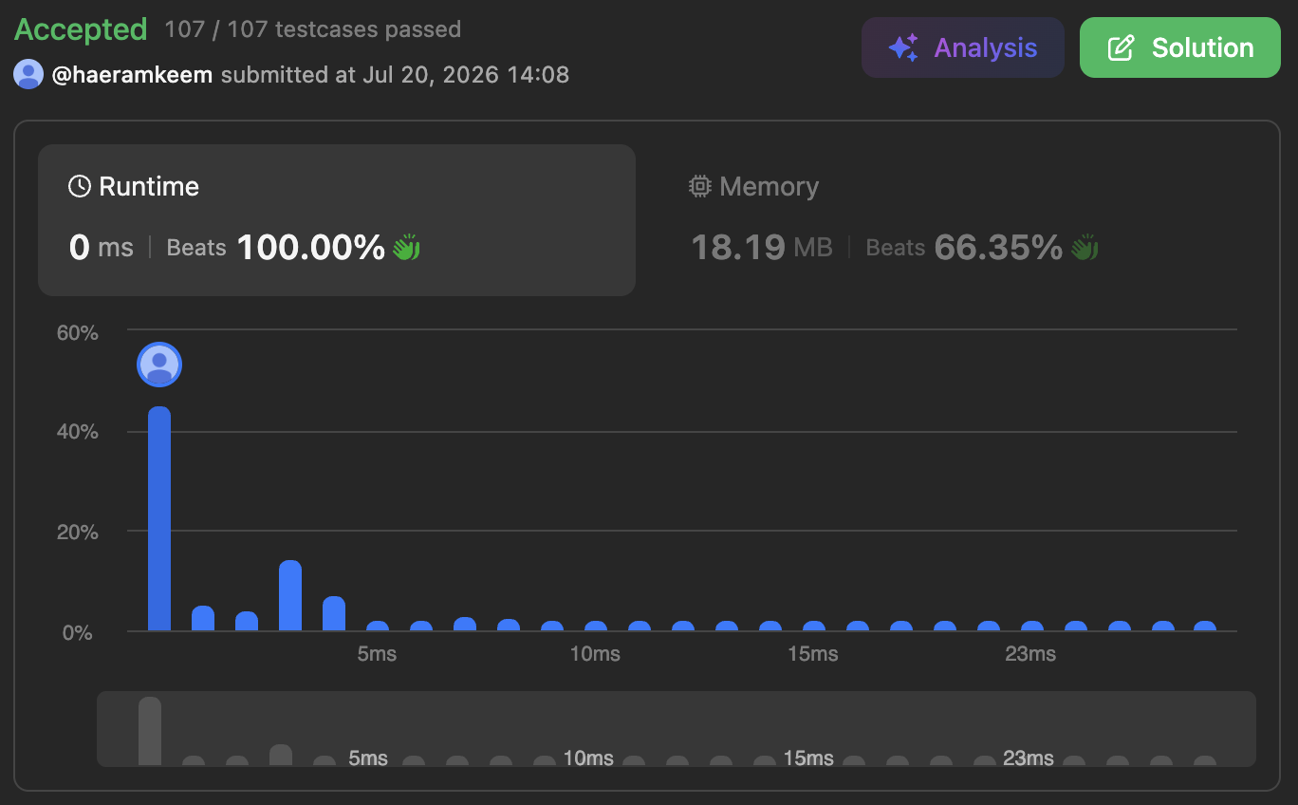Click haeramkeem's profile avatar next to username
This screenshot has width=1298, height=805.
click(28, 74)
